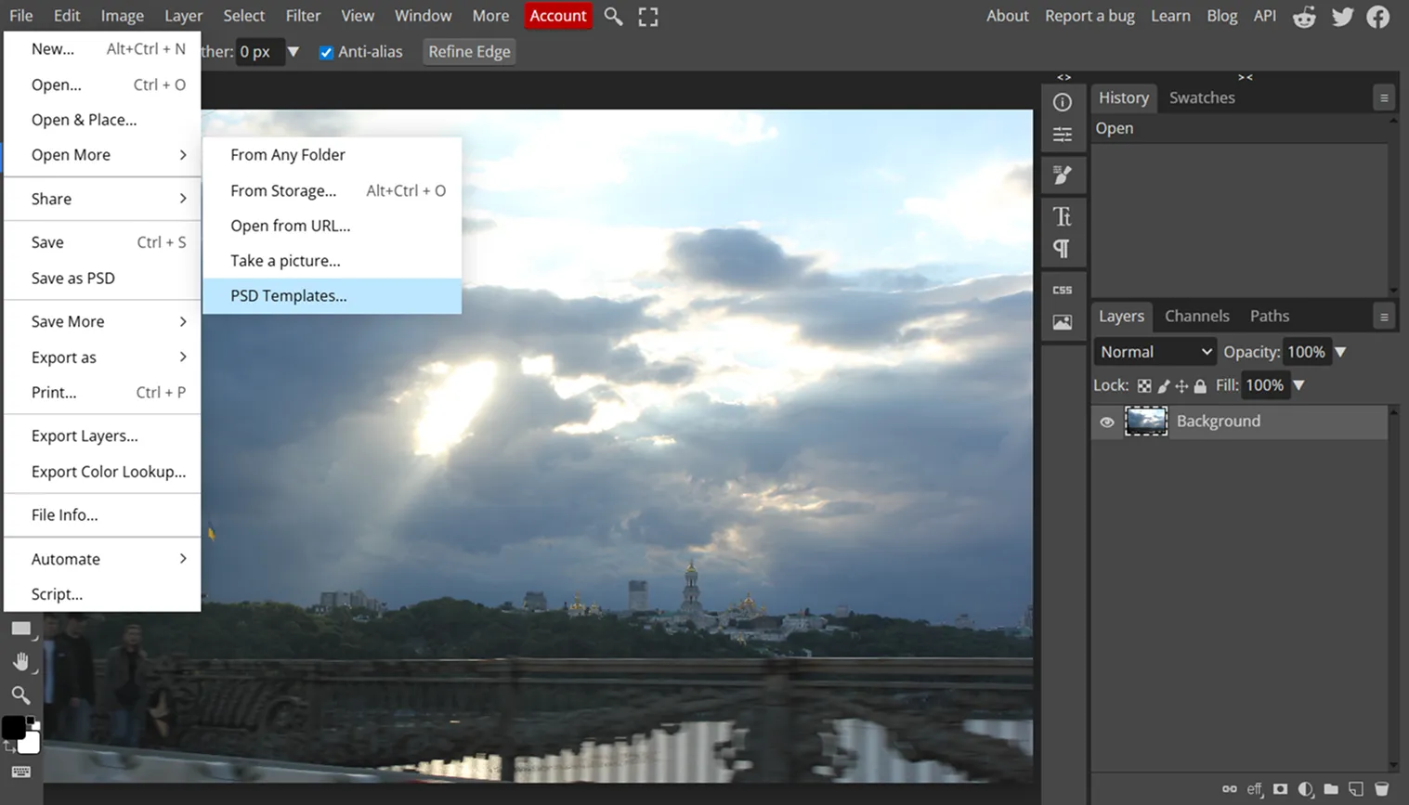Image resolution: width=1409 pixels, height=805 pixels.
Task: Toggle the Anti-alias checkbox
Action: tap(326, 52)
